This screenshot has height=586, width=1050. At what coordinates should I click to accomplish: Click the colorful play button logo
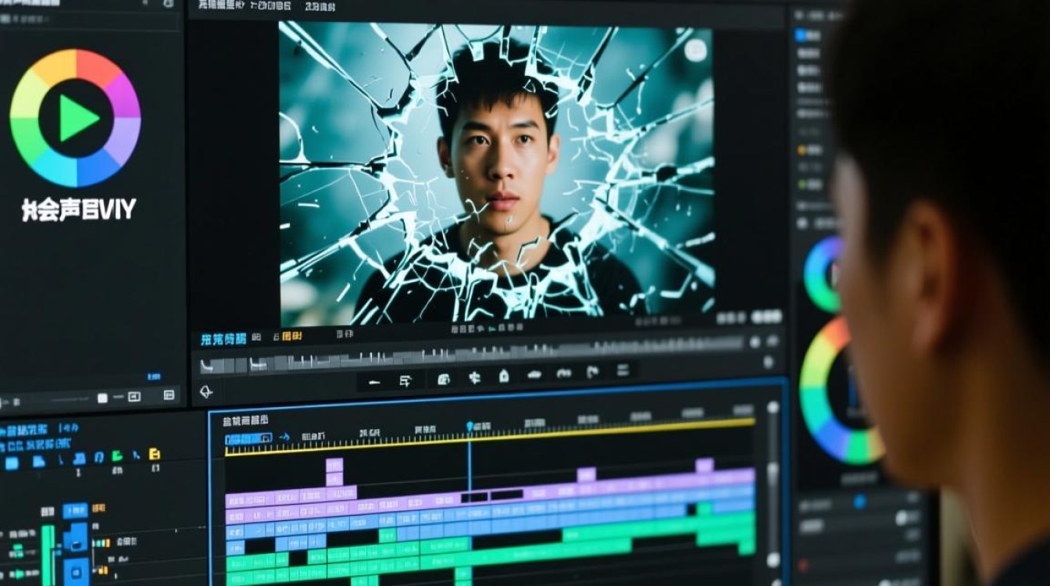pyautogui.click(x=75, y=118)
